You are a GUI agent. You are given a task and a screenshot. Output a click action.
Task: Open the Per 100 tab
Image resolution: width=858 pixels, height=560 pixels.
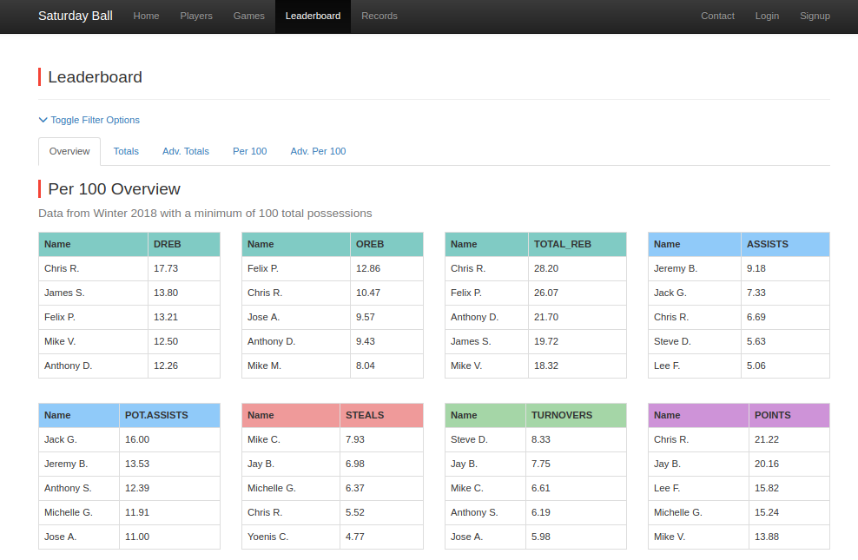pyautogui.click(x=249, y=150)
